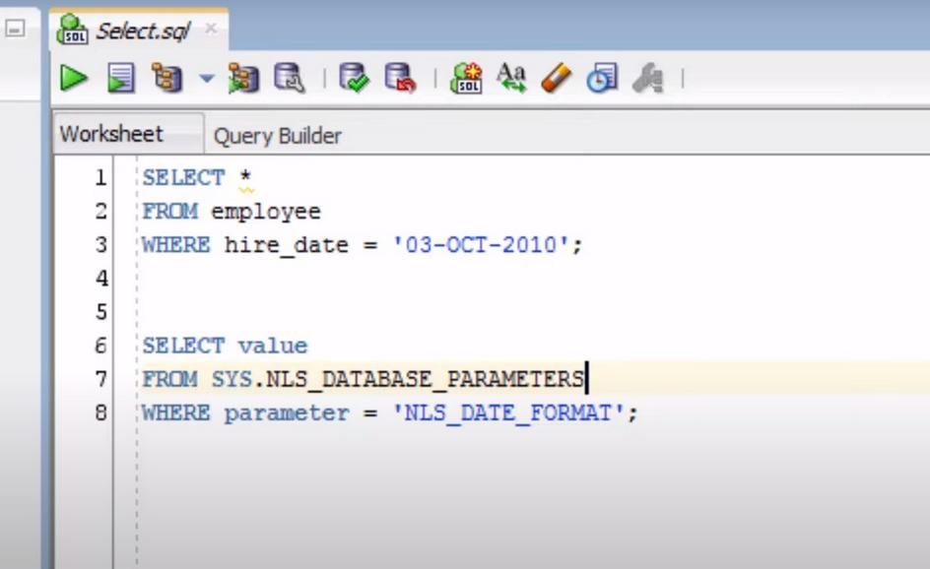This screenshot has width=930, height=569.
Task: Run the worksheet as a script
Action: pos(120,79)
